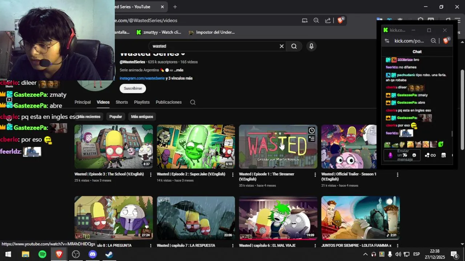The height and width of the screenshot is (261, 465).
Task: Click the channel points infinity icon in Kick chat
Action: (x=430, y=155)
